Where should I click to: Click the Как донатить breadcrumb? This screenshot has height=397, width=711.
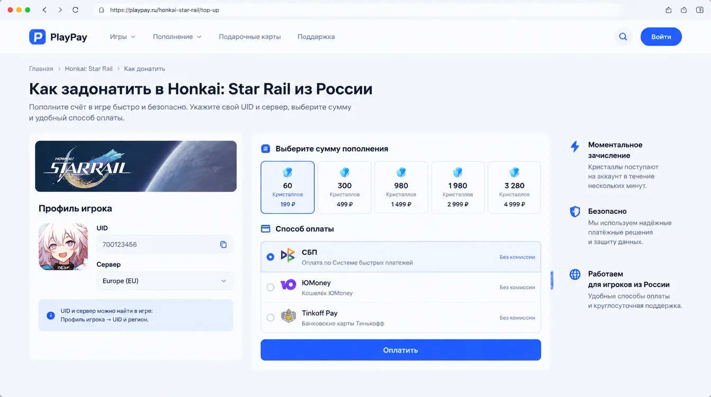pos(145,69)
